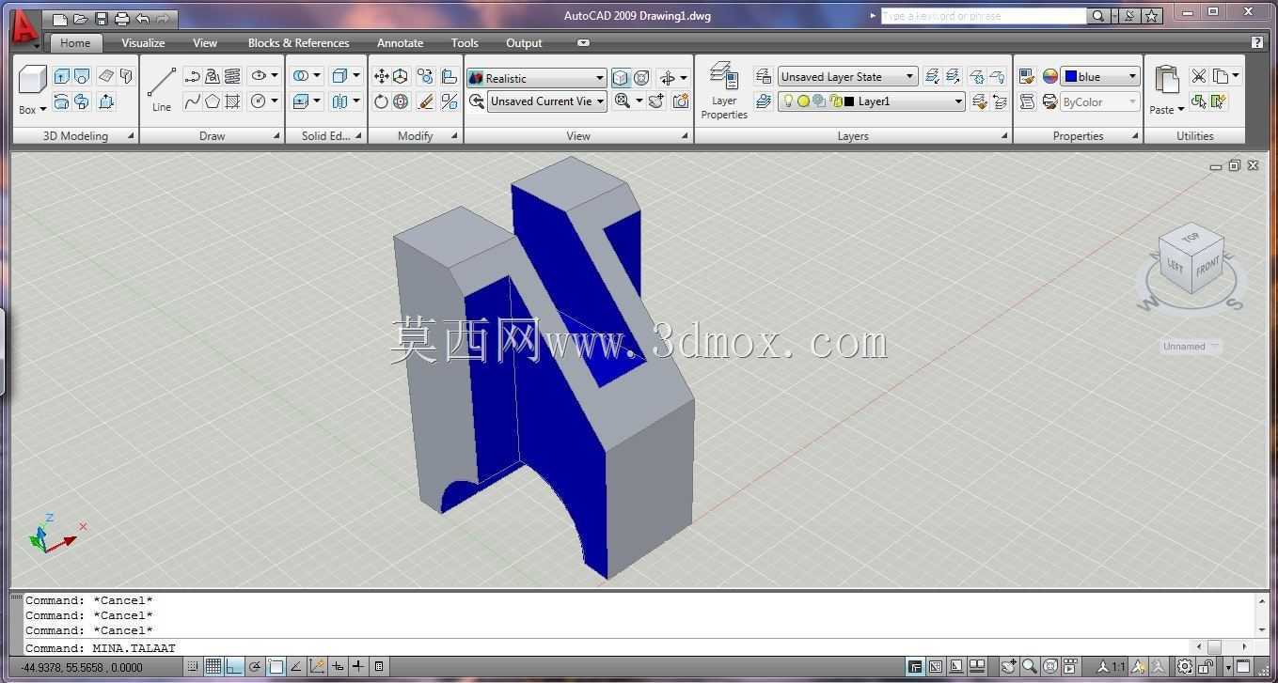Viewport: 1278px width, 683px height.
Task: Toggle Ortho Mode in status bar
Action: point(233,667)
